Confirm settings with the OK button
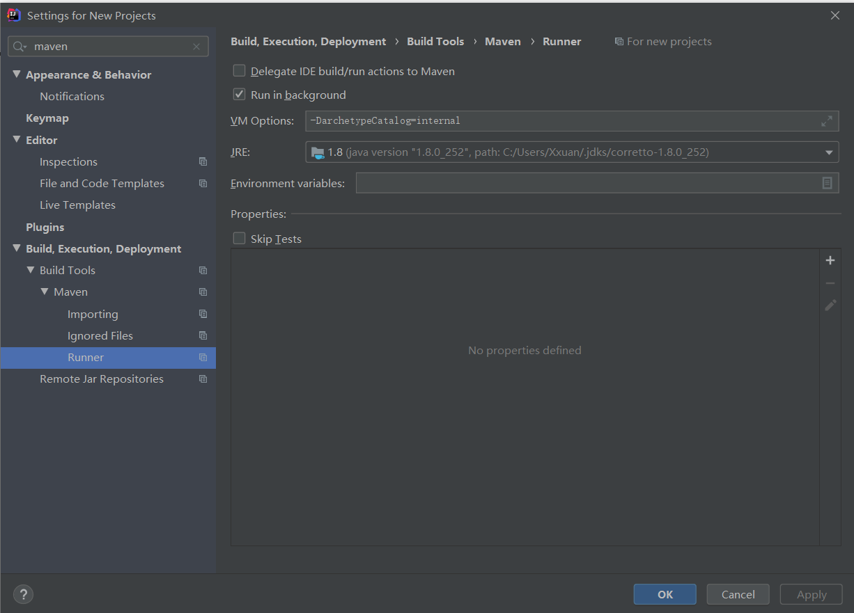Image resolution: width=854 pixels, height=613 pixels. (665, 594)
